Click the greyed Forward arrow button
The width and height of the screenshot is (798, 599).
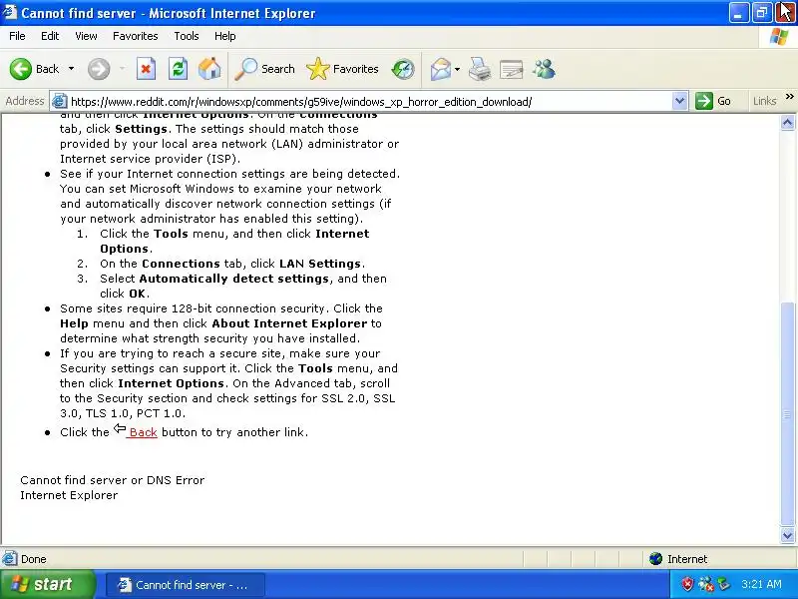pyautogui.click(x=99, y=69)
